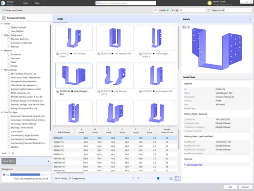The height and width of the screenshot is (191, 254).
Task: Select the BSS60/110 article row
Action: 115,142
